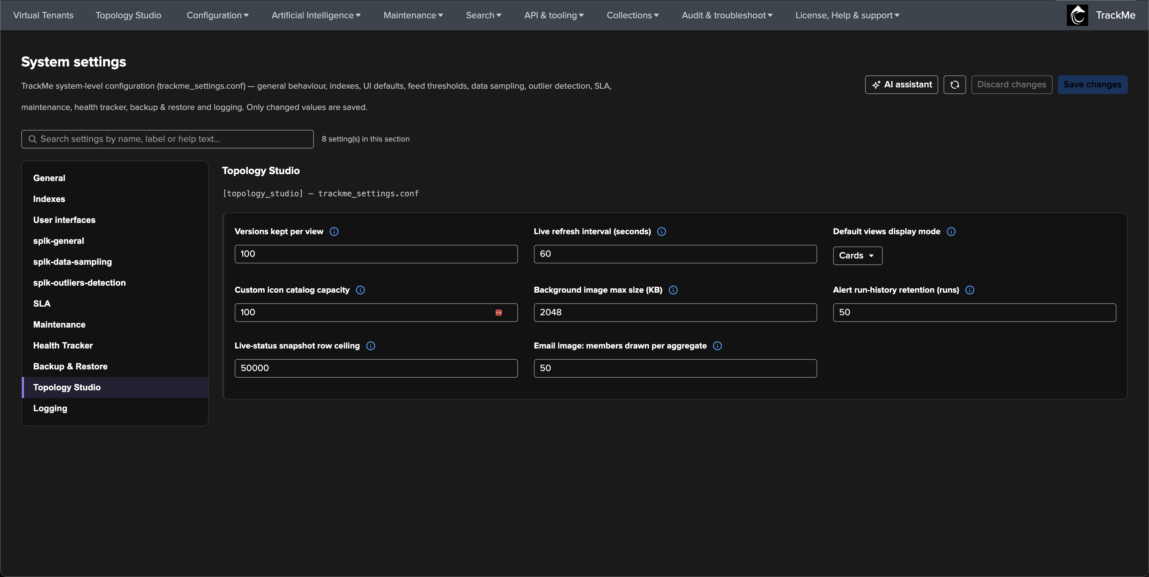Click the Versions kept per view input
Viewport: 1149px width, 577px height.
[x=376, y=254]
